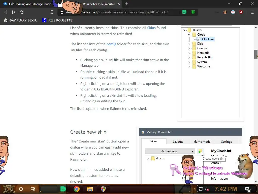Open the uBlock Origin extension icon
The height and width of the screenshot is (194, 258).
click(x=241, y=12)
